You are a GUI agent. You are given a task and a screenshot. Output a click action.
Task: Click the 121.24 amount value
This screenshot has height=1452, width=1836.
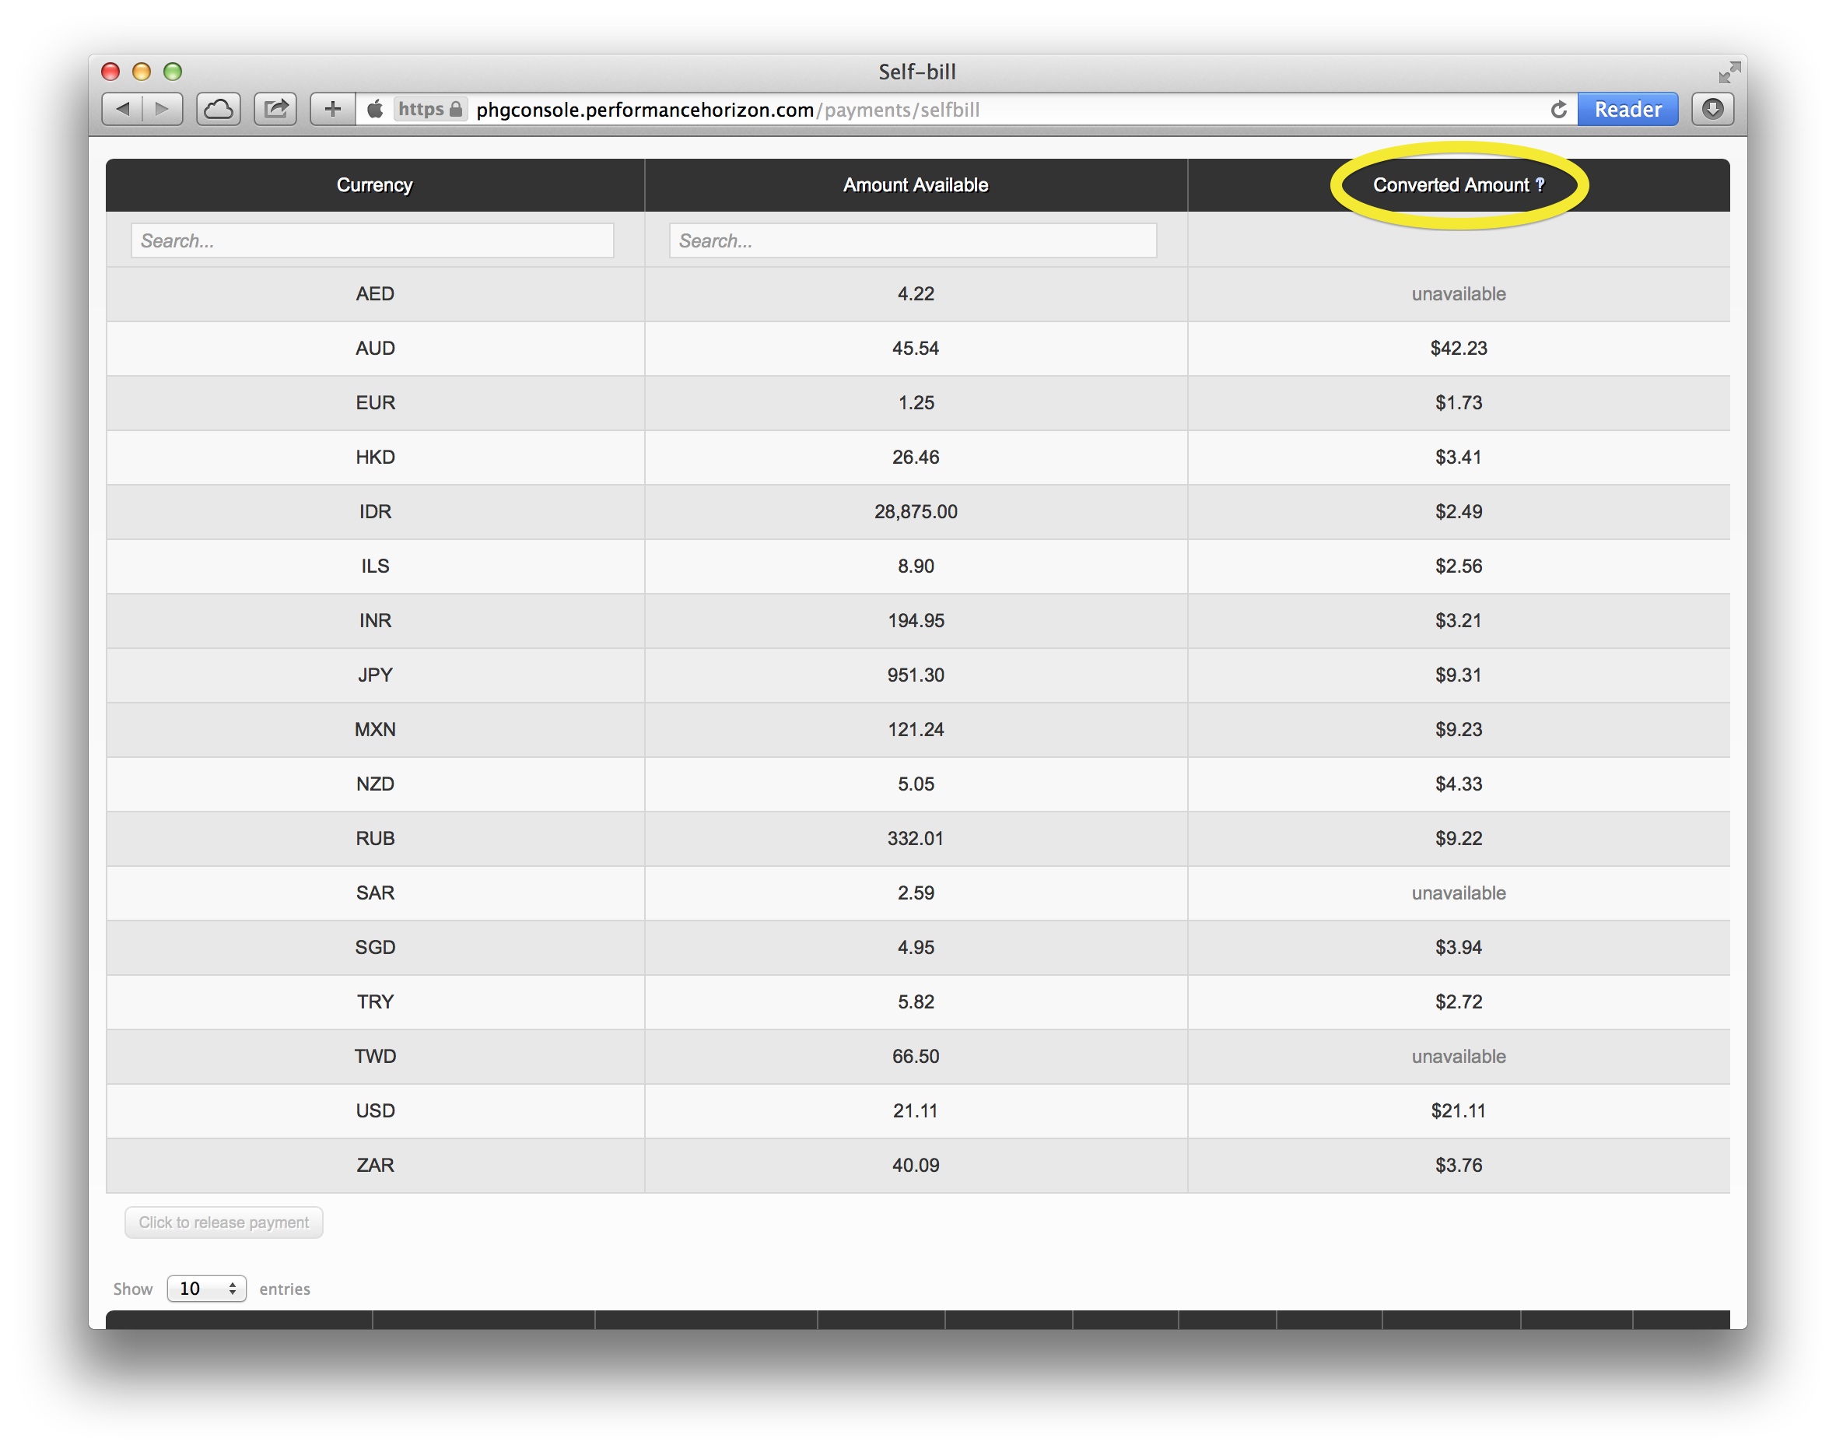(x=916, y=729)
